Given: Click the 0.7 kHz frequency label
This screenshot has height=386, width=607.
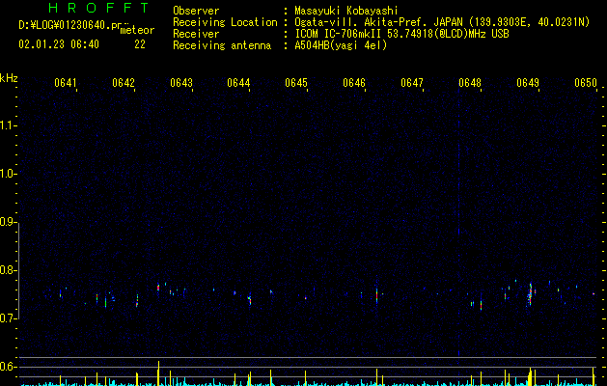Looking at the screenshot, I should point(9,318).
